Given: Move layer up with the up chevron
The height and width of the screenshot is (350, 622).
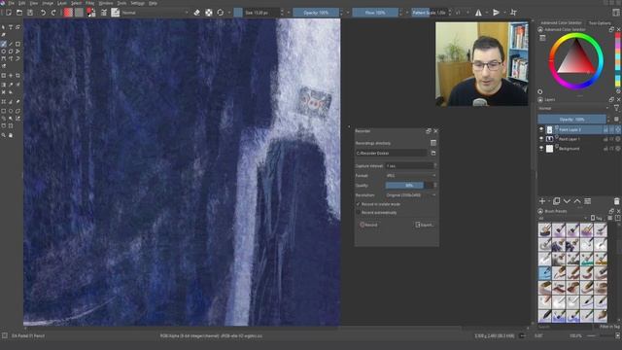Looking at the screenshot, I should [x=577, y=201].
